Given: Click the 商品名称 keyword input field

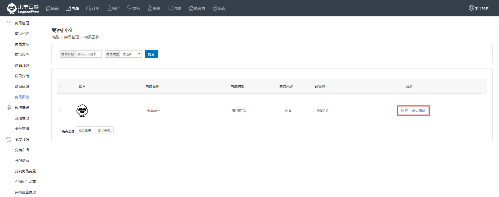Looking at the screenshot, I should pyautogui.click(x=88, y=54).
